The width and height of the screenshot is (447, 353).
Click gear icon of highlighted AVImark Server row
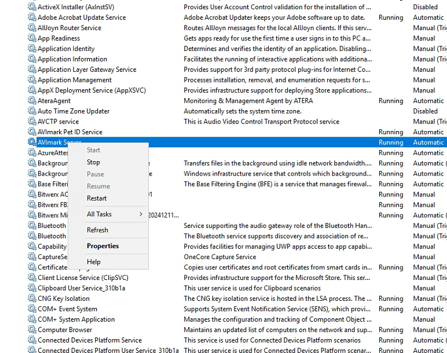(32, 142)
